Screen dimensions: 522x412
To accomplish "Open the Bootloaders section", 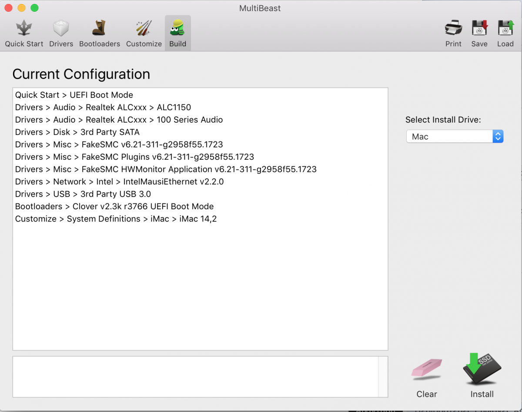I will click(100, 33).
